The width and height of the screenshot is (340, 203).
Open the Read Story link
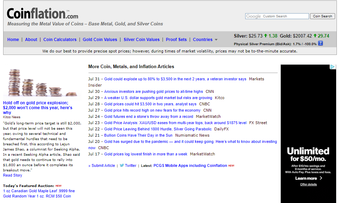pos(13,175)
